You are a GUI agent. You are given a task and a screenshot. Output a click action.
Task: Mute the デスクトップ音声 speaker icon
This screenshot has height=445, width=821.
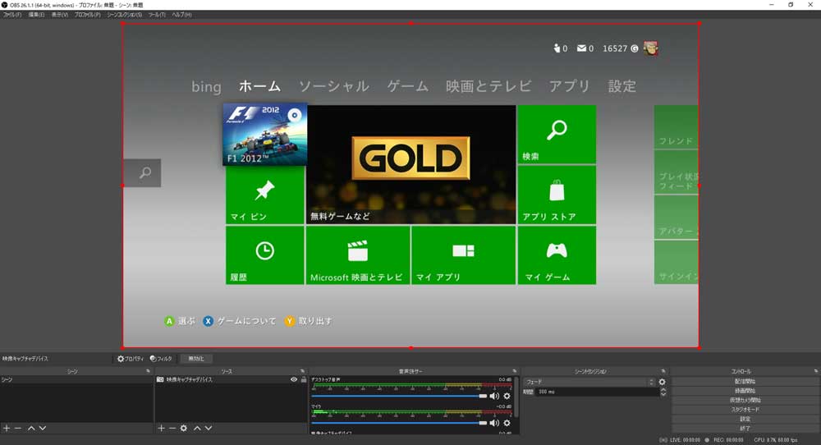pos(494,396)
